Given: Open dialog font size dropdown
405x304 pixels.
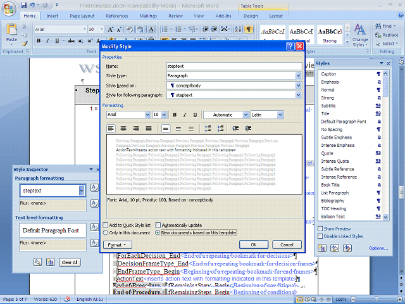Looking at the screenshot, I should pyautogui.click(x=164, y=115).
